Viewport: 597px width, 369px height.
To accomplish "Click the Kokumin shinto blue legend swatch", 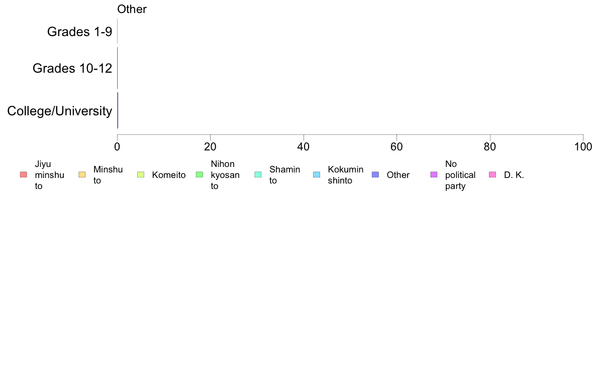I will pos(317,175).
